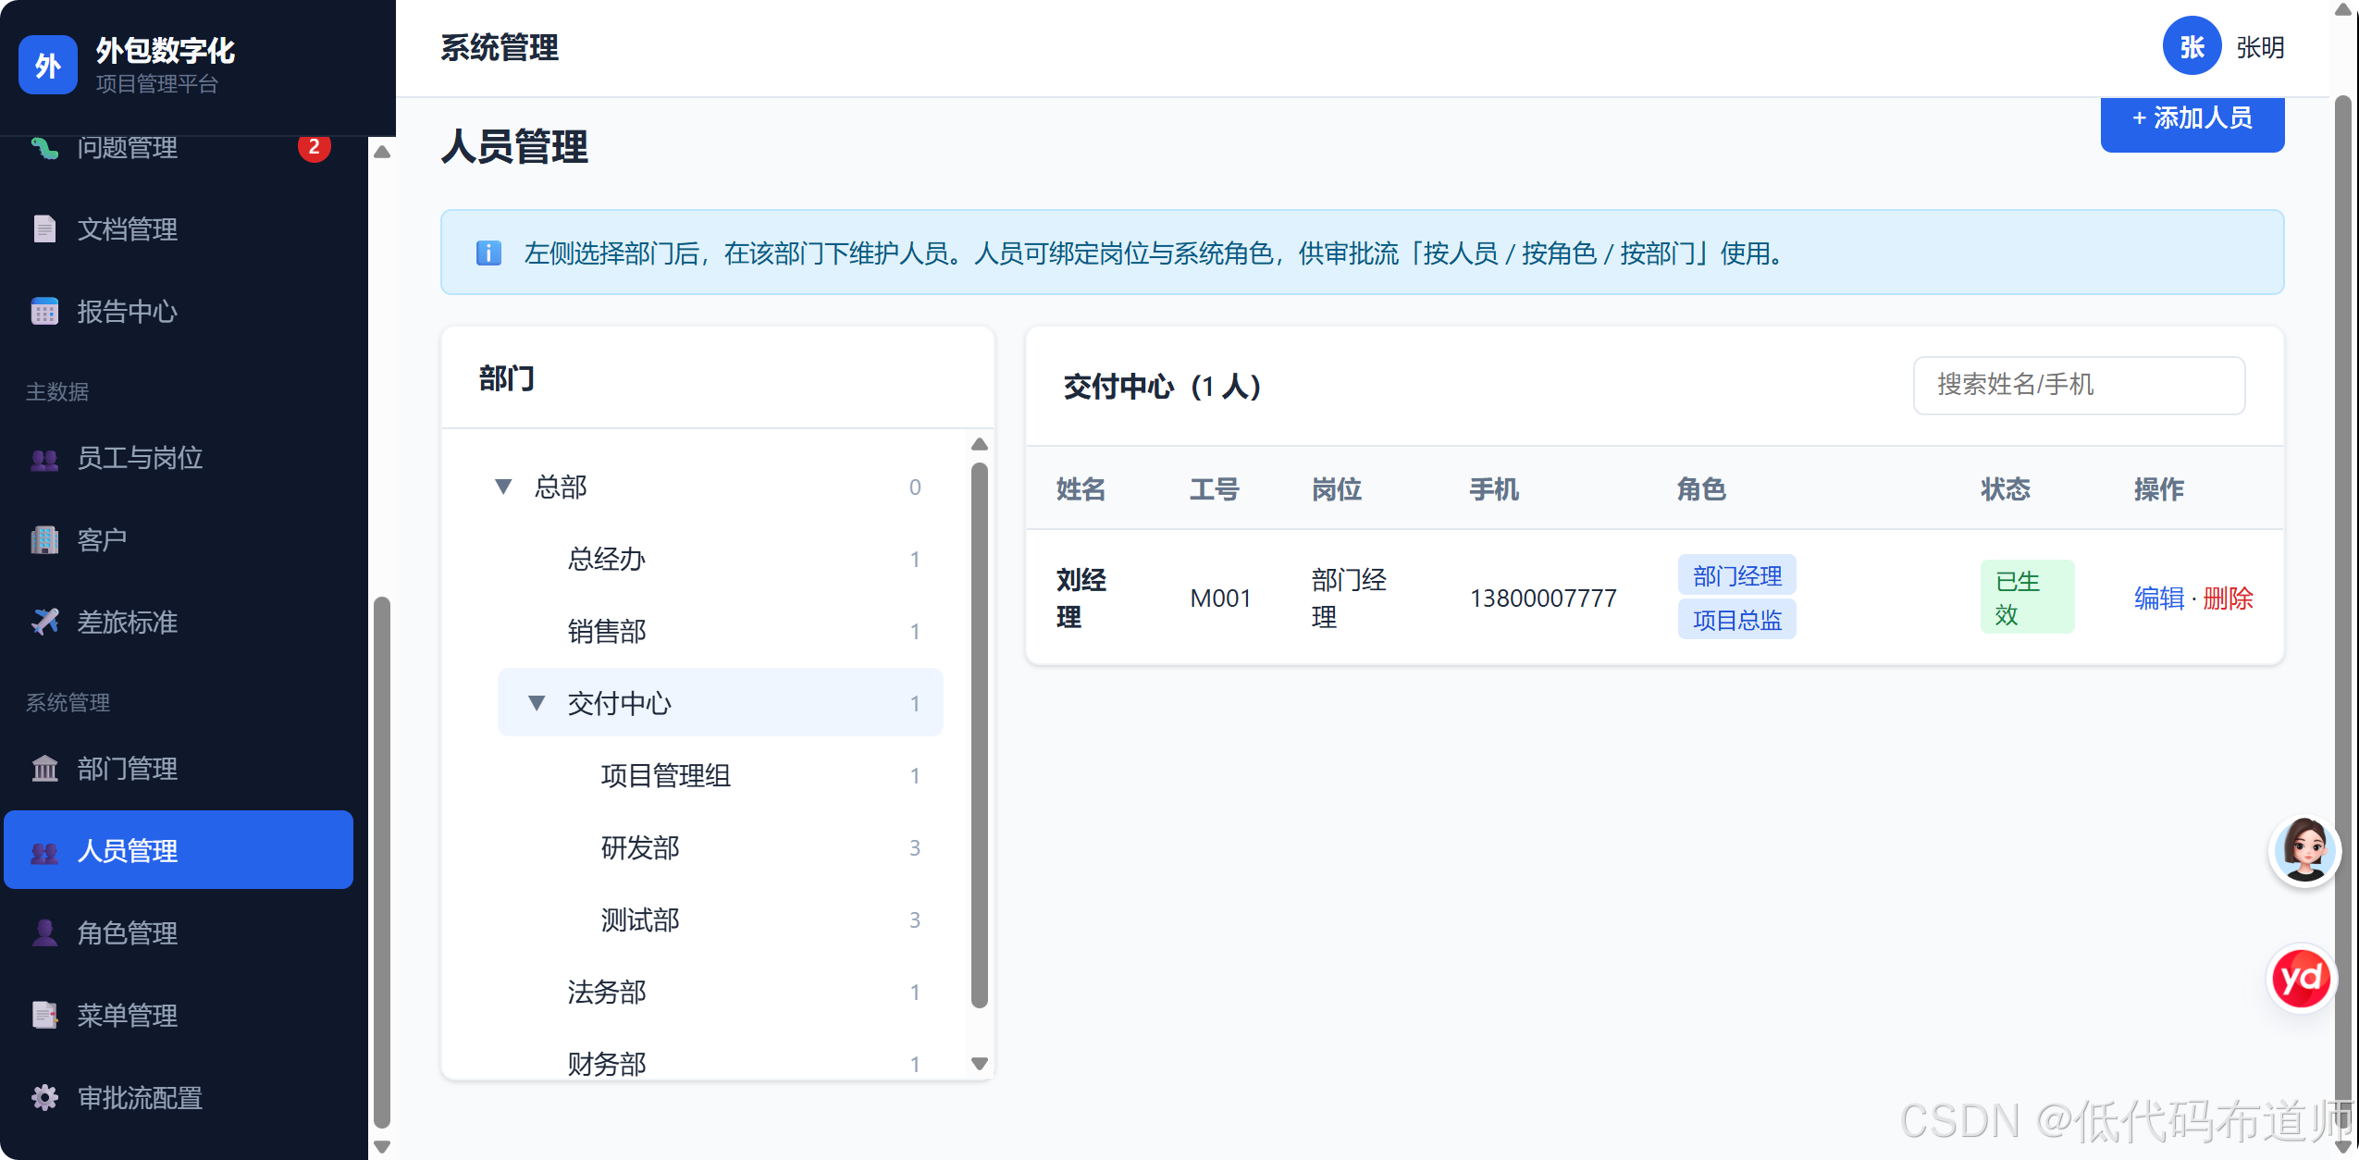Click the 审批流配置 gear icon
This screenshot has height=1160, width=2359.
click(x=44, y=1098)
